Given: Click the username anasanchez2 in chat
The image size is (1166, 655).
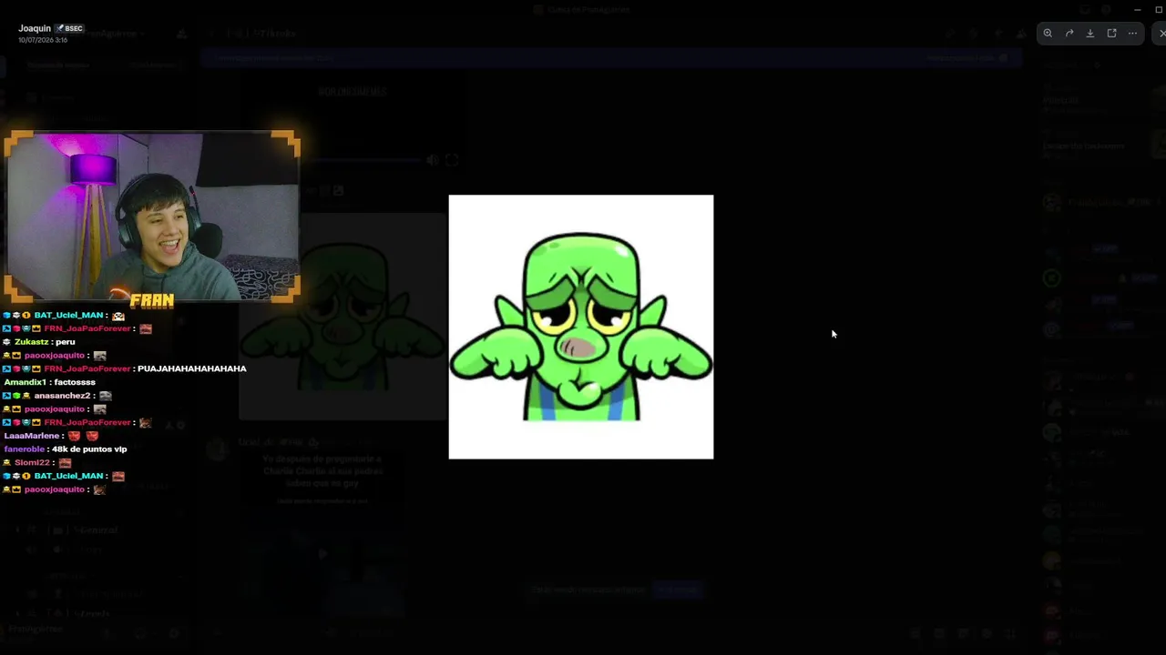Looking at the screenshot, I should [62, 396].
